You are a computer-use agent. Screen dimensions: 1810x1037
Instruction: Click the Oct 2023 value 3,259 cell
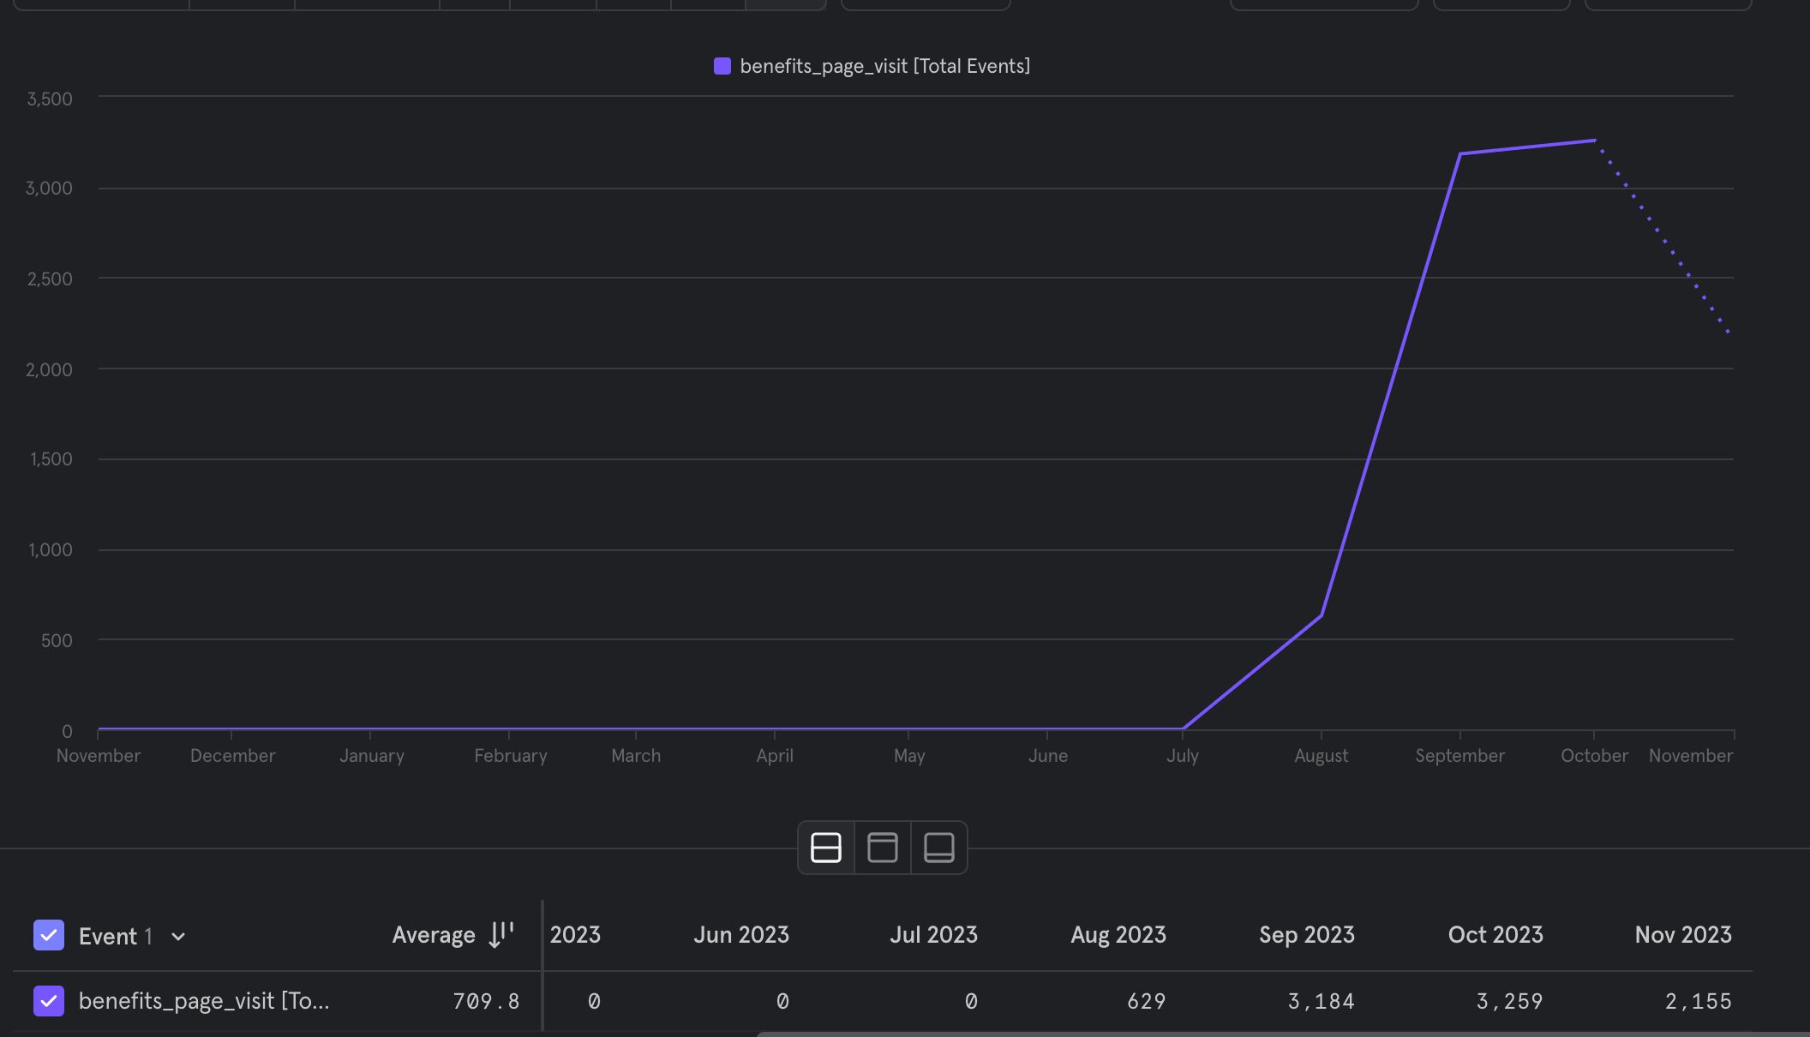(1508, 1001)
